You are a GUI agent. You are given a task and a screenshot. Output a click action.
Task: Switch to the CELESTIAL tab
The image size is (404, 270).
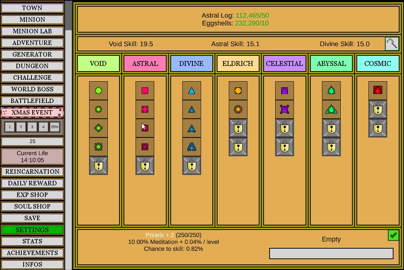(x=285, y=63)
